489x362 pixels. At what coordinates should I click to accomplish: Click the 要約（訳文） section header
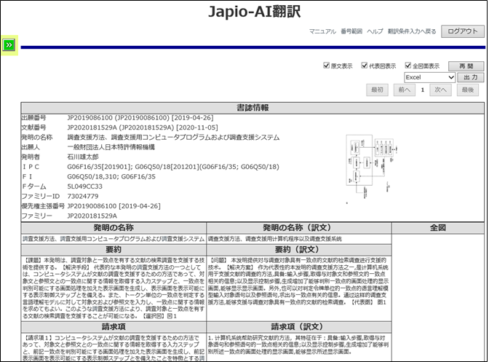coord(298,250)
